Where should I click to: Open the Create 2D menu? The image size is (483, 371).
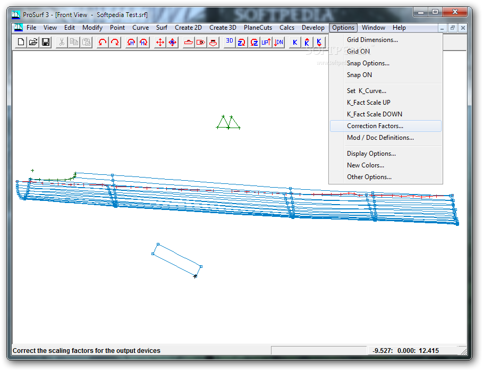point(188,28)
